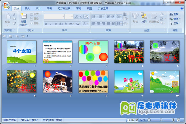The image size is (186, 124).
Task: Click the Arrange (排列) icon
Action: 144,16
